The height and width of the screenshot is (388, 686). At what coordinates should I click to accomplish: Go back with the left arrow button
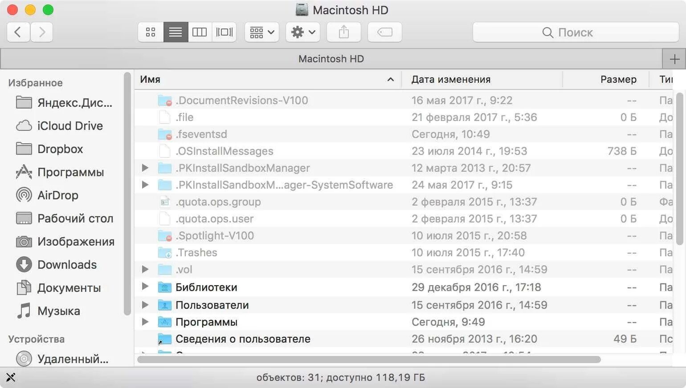coord(18,32)
